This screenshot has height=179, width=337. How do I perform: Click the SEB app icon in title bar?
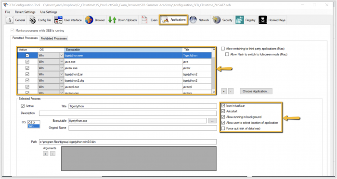tap(5, 5)
